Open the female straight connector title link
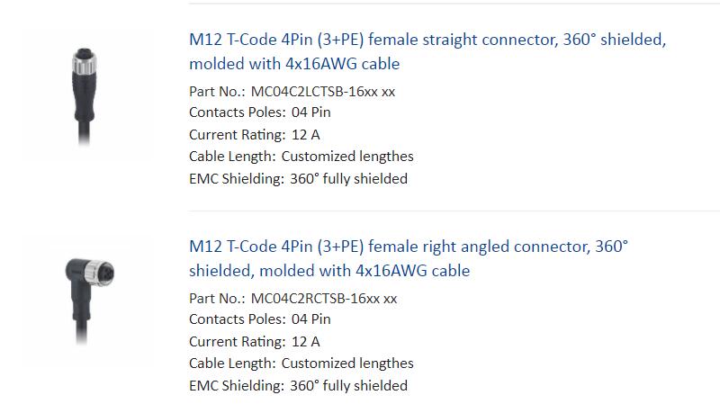 point(427,51)
